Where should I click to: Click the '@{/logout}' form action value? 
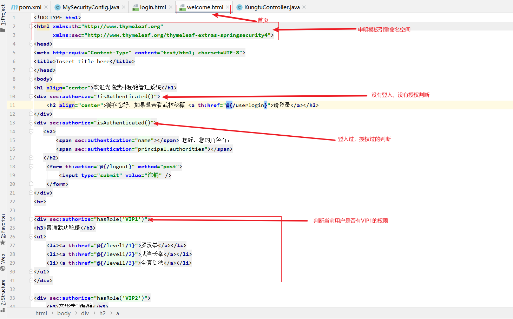point(116,167)
